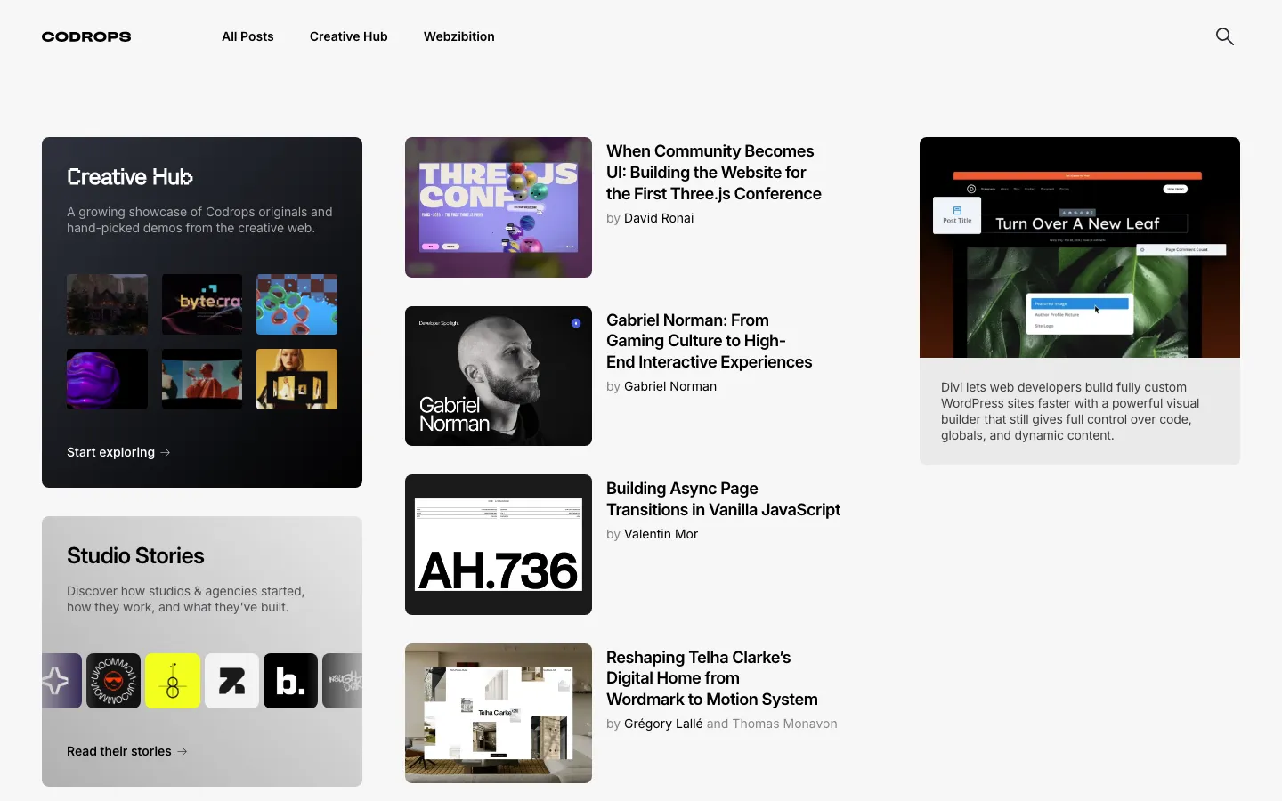Open the AH.736 article thumbnail
The height and width of the screenshot is (801, 1282).
[499, 545]
